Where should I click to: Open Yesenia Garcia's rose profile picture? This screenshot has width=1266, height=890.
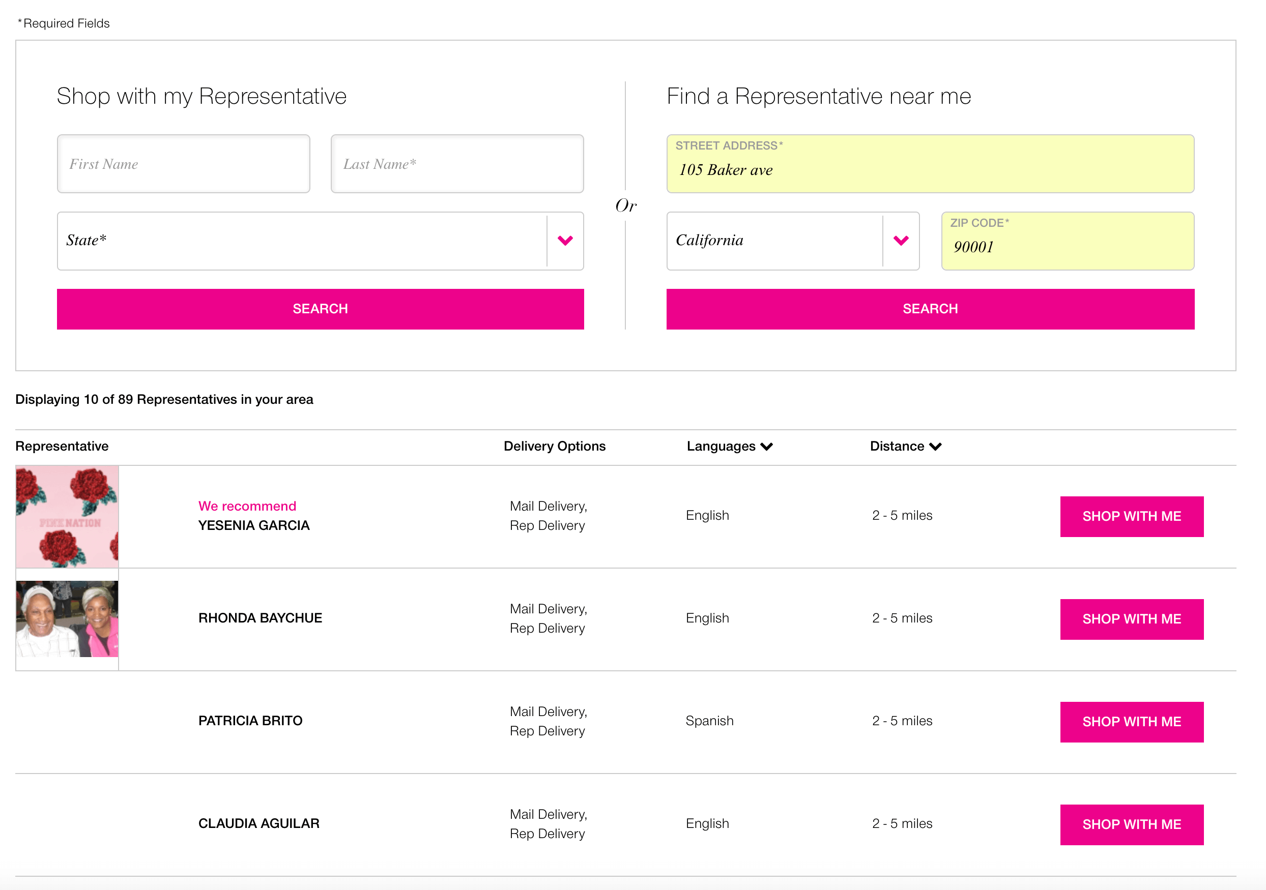tap(67, 516)
